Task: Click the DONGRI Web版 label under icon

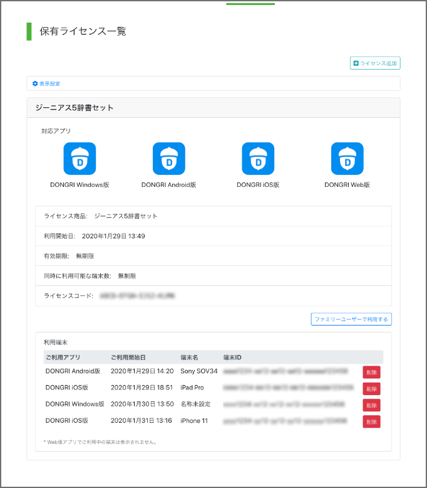Action: click(347, 185)
